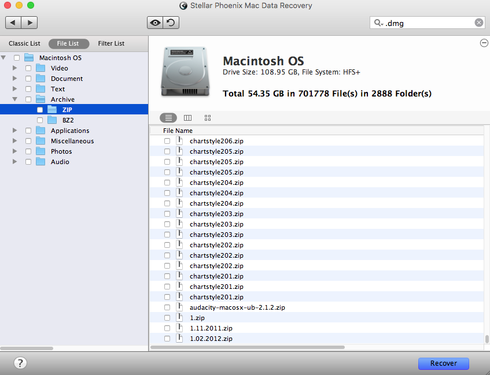Select the Miscellaneous tree item label
Screen dimensions: 490x375
(72, 141)
